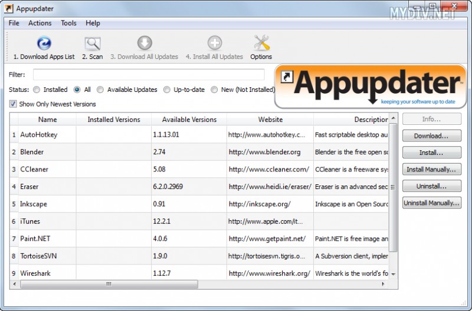Toggle Show Only Newest Versions checkbox

13,104
